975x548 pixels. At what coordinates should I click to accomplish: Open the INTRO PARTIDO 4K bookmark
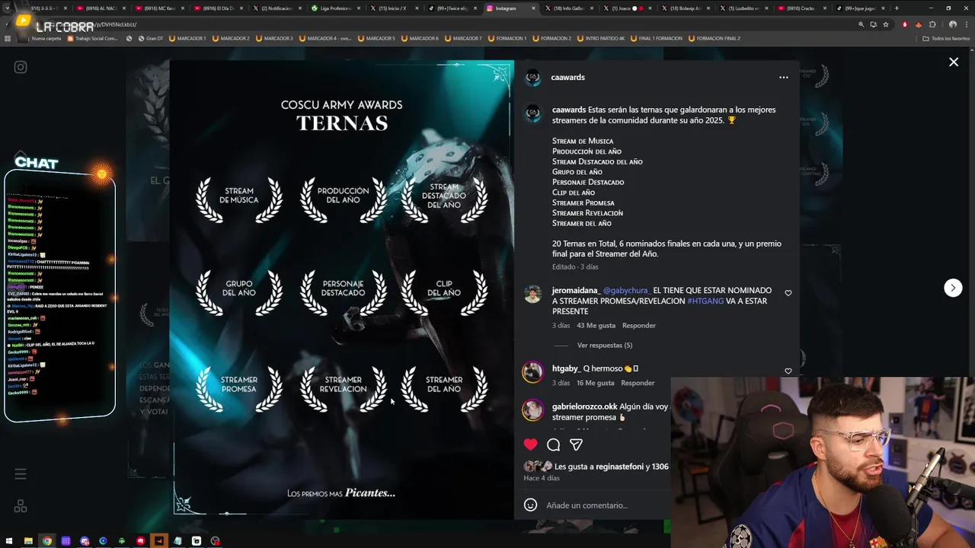(603, 38)
